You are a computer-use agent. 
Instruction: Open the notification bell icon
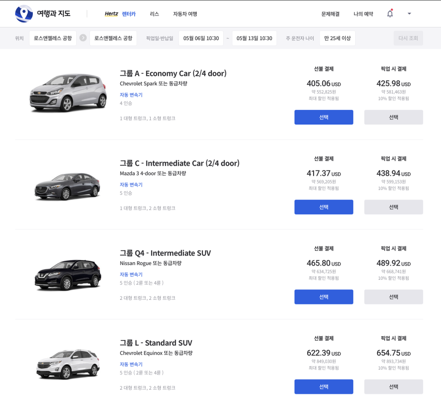[x=390, y=14]
